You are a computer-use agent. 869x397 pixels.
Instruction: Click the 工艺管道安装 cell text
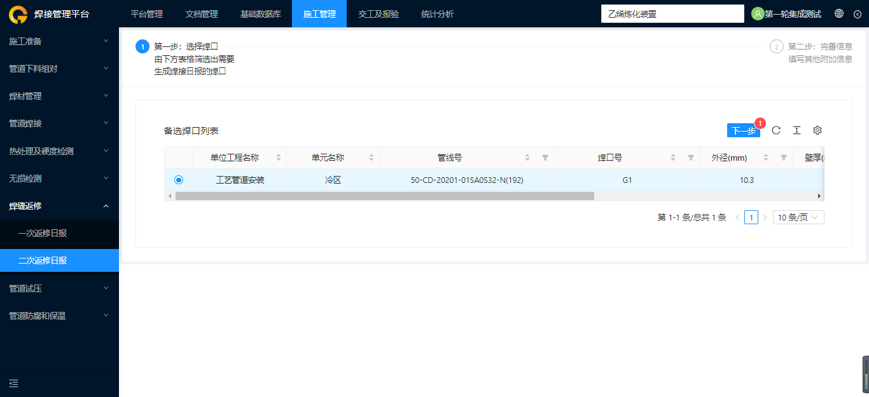point(240,180)
